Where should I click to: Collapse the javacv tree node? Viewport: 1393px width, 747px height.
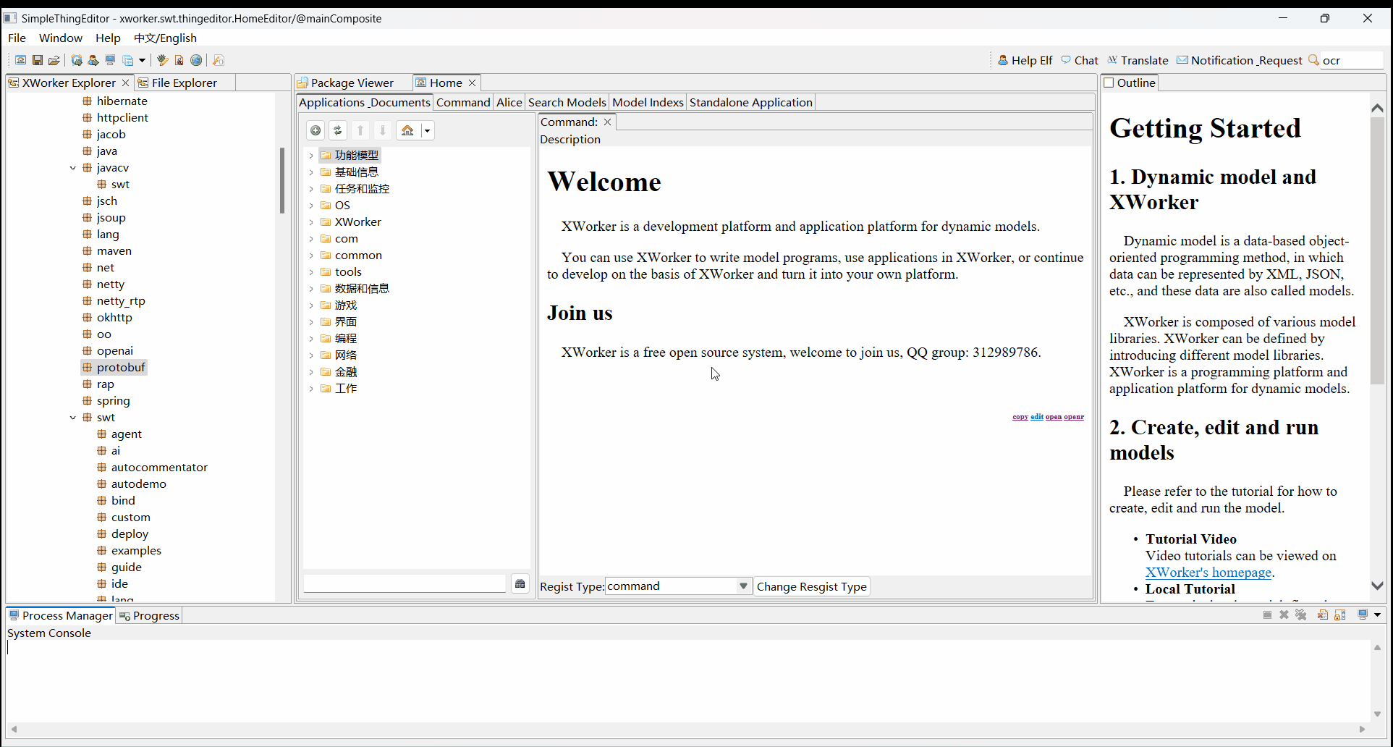[72, 168]
